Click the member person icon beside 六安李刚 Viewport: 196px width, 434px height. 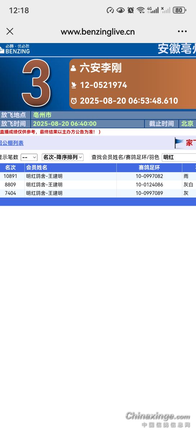click(73, 68)
